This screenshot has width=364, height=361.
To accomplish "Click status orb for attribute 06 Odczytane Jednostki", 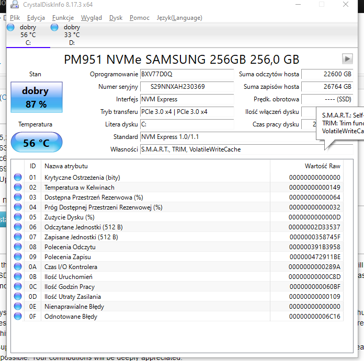I will (x=18, y=227).
